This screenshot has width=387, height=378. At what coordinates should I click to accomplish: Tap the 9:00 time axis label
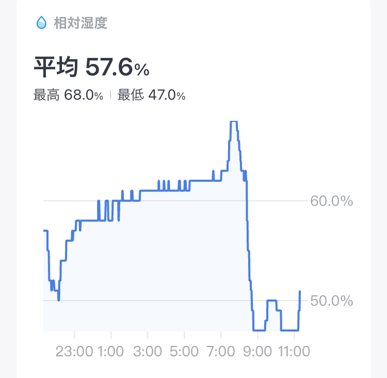click(x=257, y=352)
